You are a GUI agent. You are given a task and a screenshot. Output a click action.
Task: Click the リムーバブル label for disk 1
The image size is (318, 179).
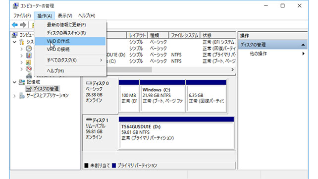tap(95, 126)
